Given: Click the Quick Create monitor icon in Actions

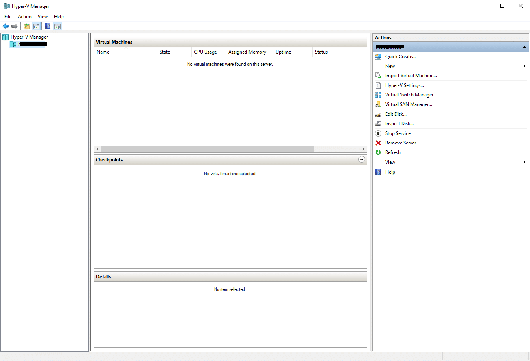Looking at the screenshot, I should (x=378, y=57).
